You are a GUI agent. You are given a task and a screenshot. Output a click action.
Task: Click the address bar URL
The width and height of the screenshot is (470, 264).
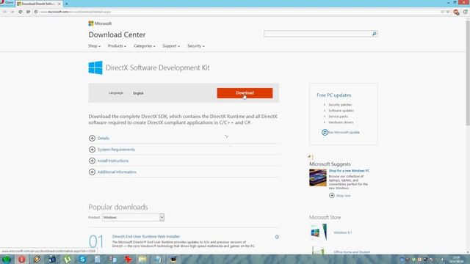pyautogui.click(x=76, y=12)
